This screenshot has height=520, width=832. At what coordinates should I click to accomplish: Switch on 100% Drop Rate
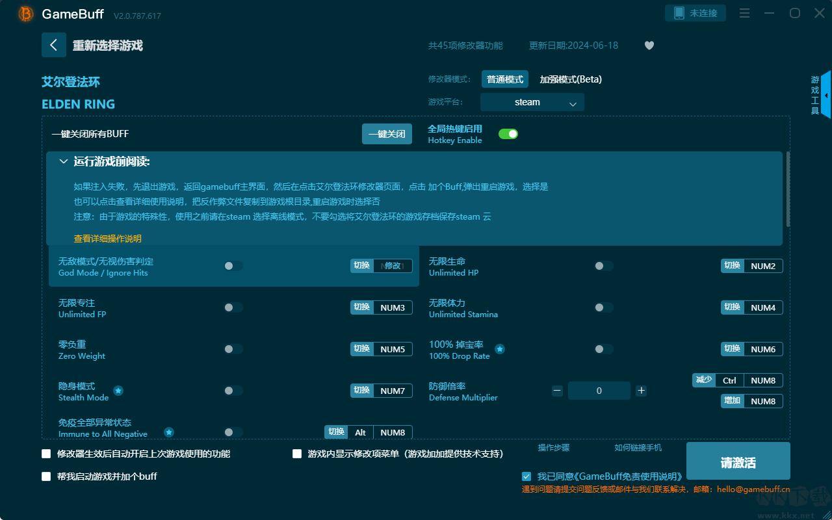(604, 349)
